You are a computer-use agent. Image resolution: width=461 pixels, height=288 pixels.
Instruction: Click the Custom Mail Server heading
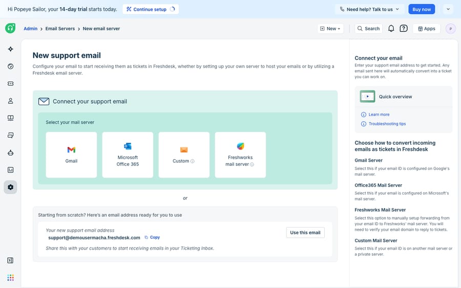tap(376, 240)
